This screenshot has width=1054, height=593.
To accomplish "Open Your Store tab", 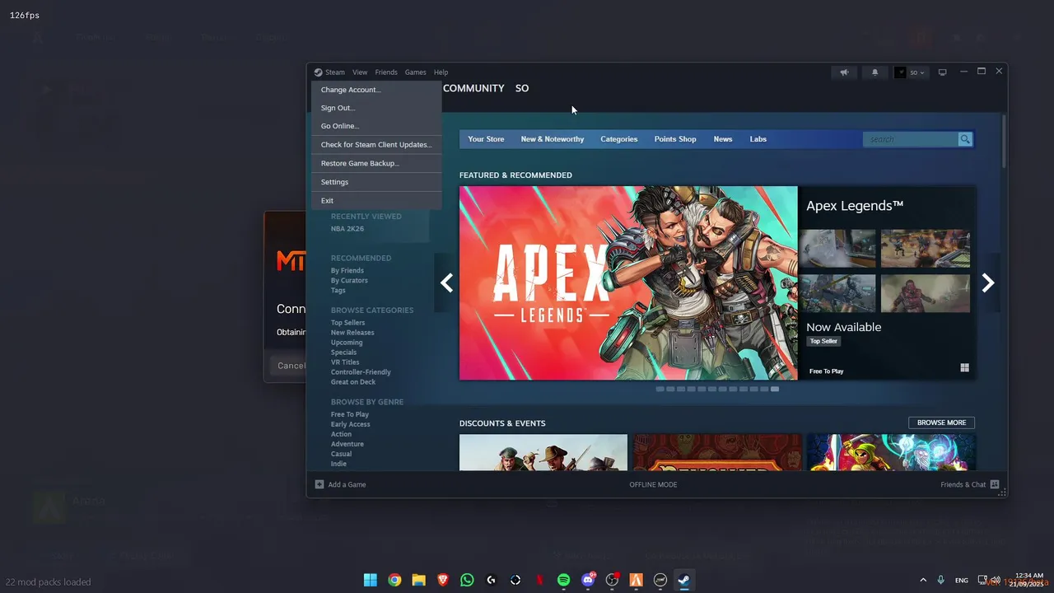I will [486, 139].
